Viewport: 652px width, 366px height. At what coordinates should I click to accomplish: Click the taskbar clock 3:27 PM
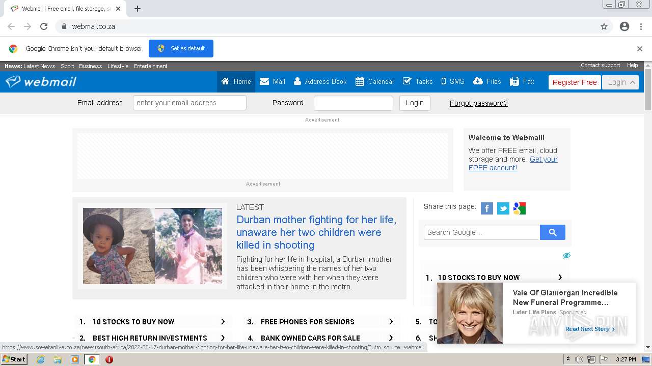coord(626,359)
